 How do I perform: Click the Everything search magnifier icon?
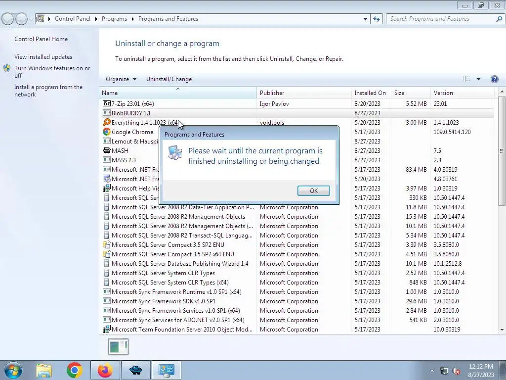point(107,123)
